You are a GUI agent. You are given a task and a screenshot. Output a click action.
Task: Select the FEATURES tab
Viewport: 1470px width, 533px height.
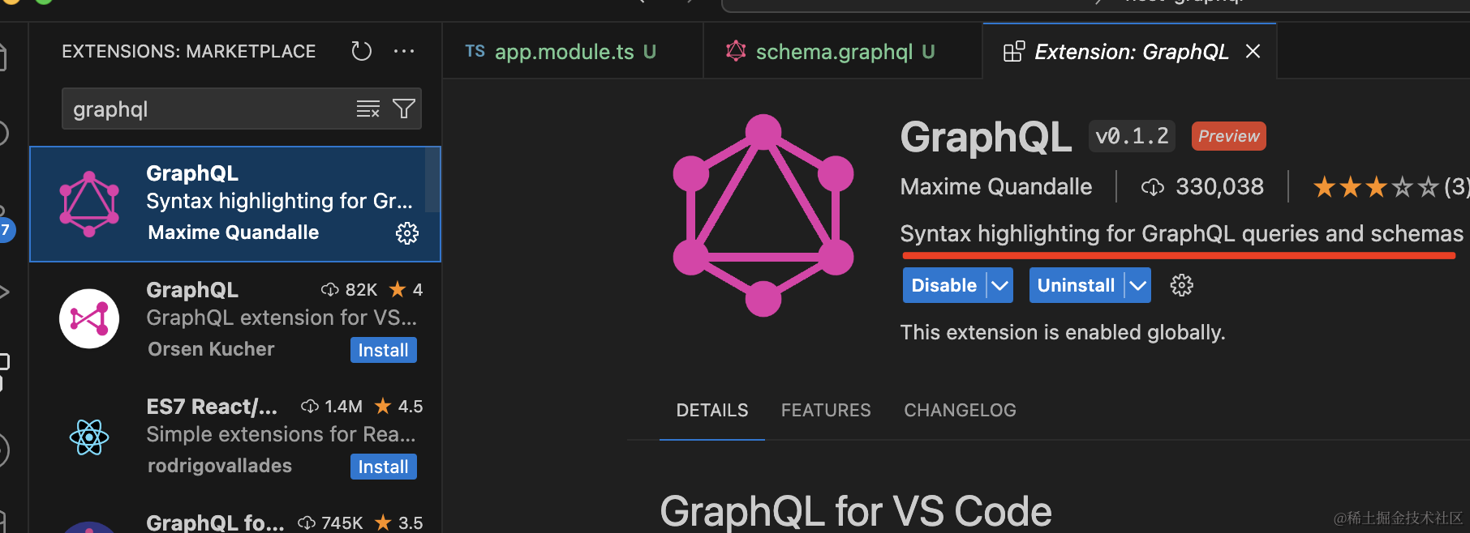[826, 411]
